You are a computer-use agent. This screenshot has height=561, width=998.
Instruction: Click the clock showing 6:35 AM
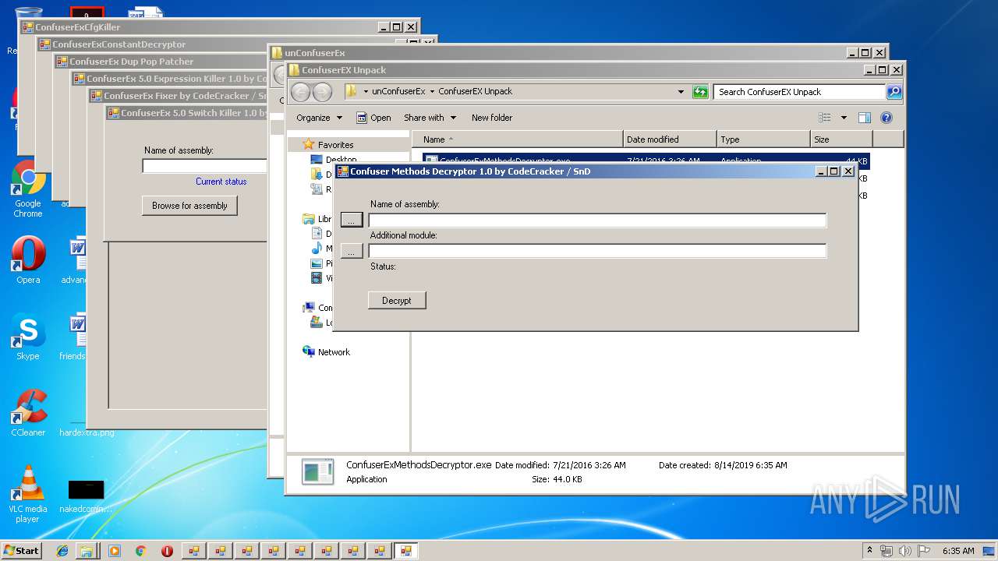point(958,551)
